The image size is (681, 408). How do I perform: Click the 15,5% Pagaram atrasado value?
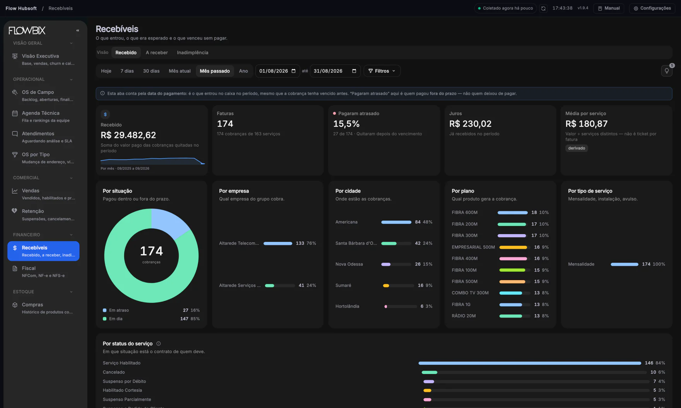point(346,124)
